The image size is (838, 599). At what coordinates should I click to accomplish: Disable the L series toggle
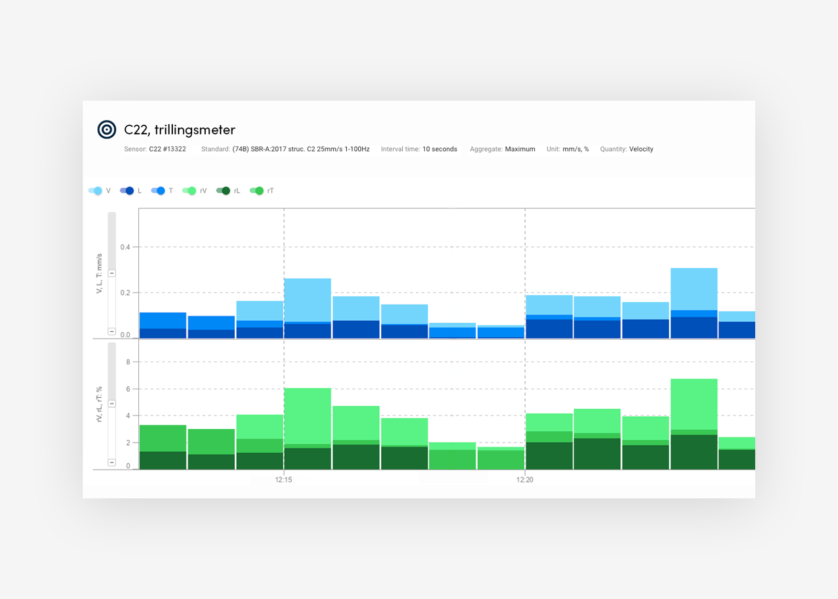[x=127, y=191]
